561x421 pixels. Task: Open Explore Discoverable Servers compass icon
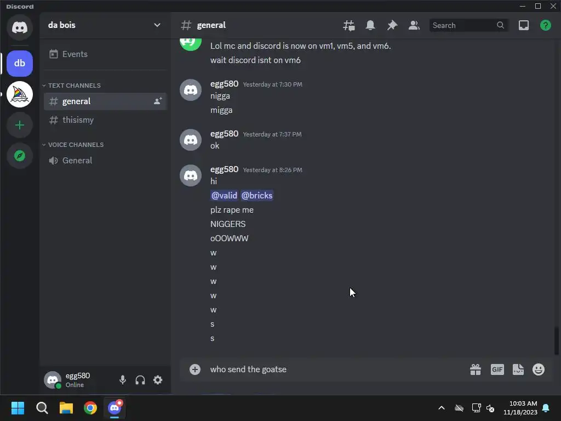coord(20,156)
